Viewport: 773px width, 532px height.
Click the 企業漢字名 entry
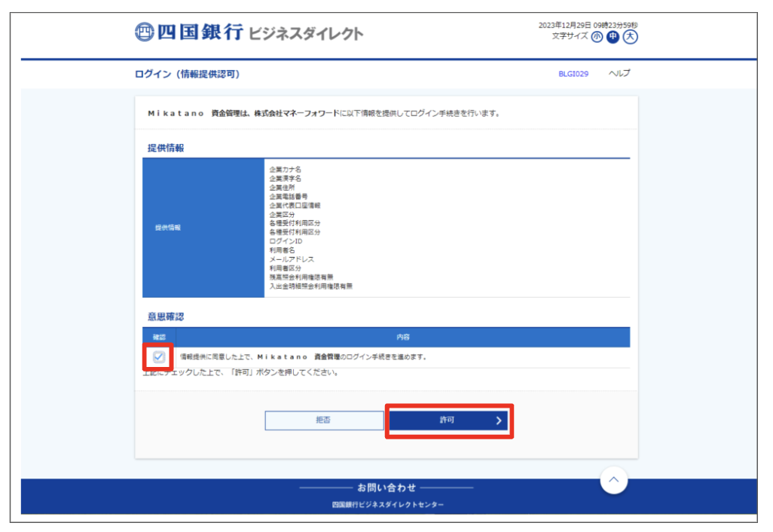coord(285,179)
